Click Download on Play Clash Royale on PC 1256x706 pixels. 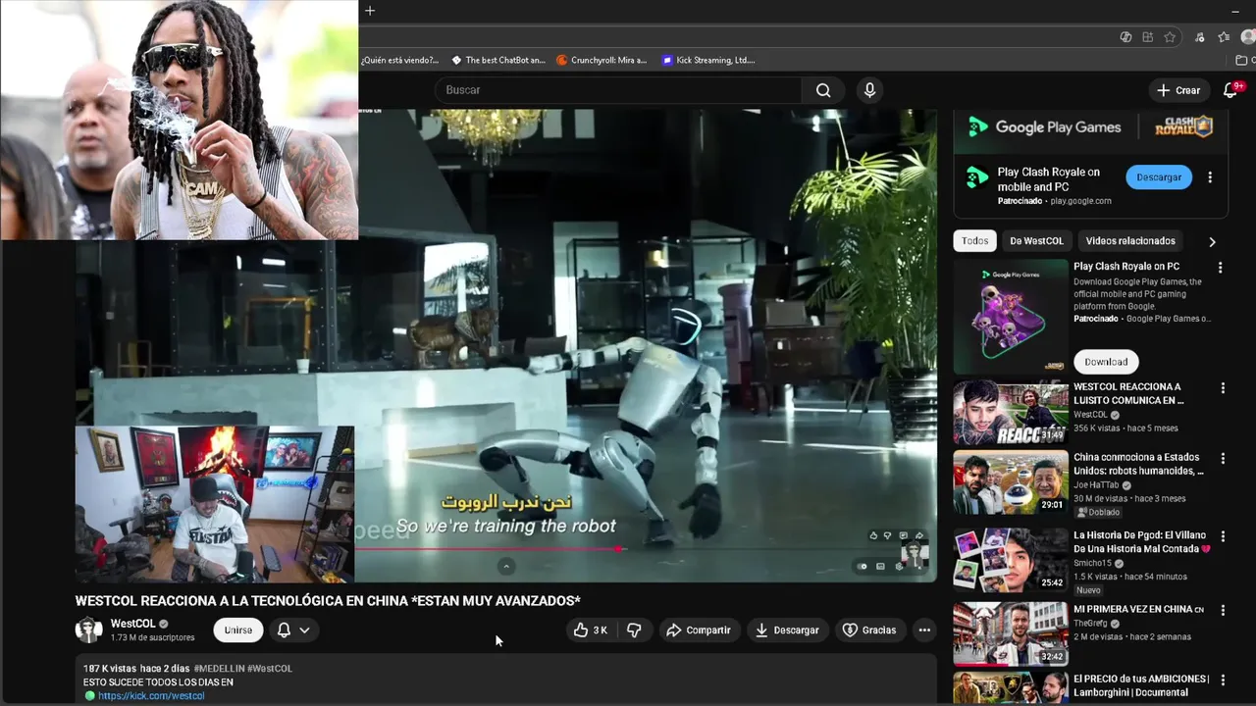pos(1106,362)
